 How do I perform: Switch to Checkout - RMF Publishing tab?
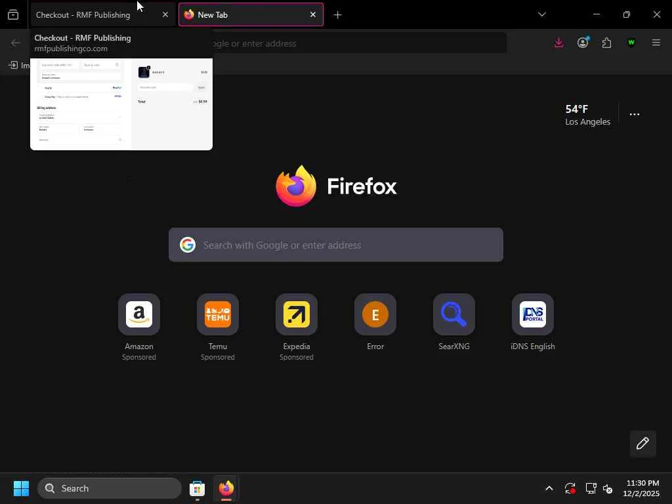[103, 14]
